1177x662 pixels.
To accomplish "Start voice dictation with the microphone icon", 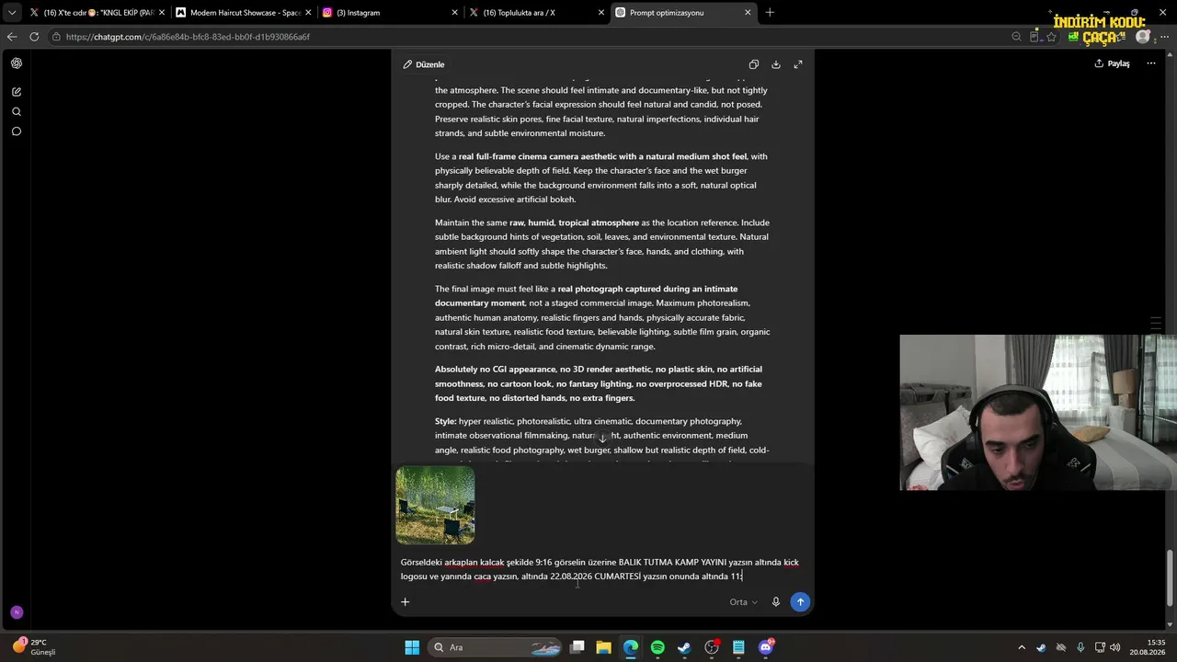I will click(x=776, y=601).
